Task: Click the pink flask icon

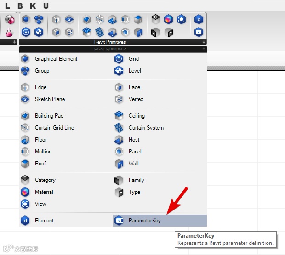Action: tap(9, 32)
